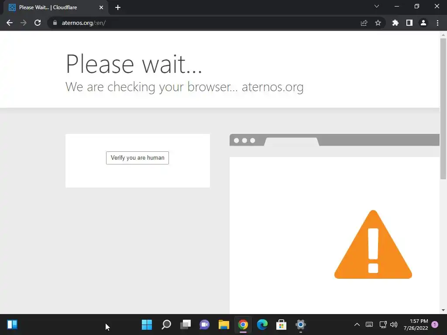Image resolution: width=447 pixels, height=335 pixels.
Task: Share this page using the share icon
Action: [x=364, y=23]
